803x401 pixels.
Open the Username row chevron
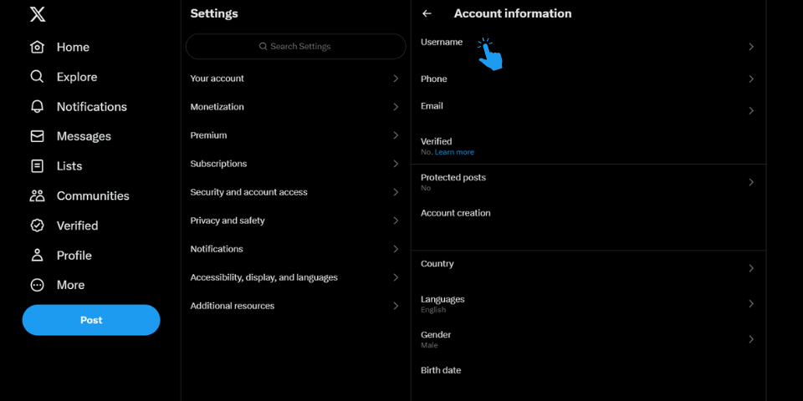tap(751, 47)
